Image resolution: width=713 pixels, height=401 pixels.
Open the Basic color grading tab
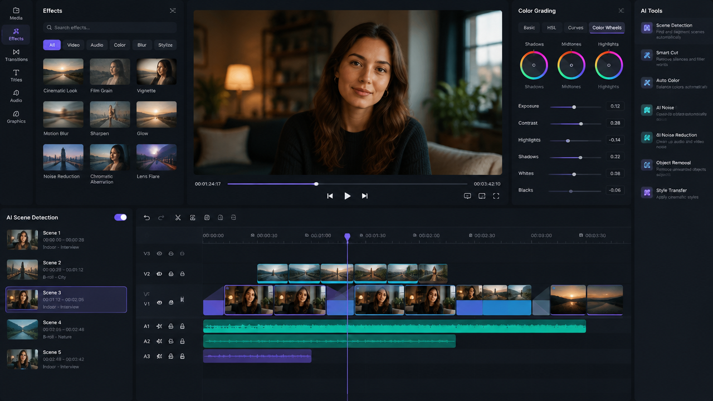click(529, 28)
